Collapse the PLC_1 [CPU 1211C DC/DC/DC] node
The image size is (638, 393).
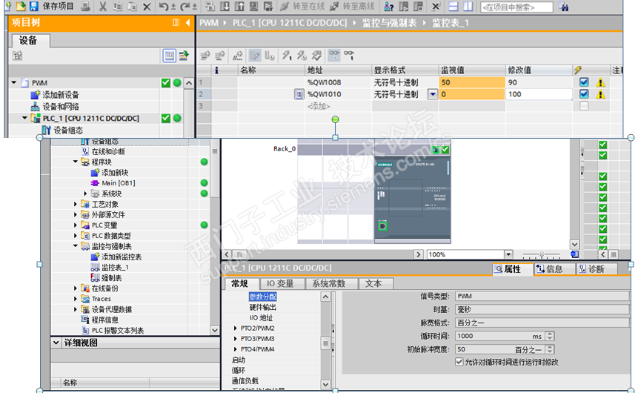(x=24, y=118)
